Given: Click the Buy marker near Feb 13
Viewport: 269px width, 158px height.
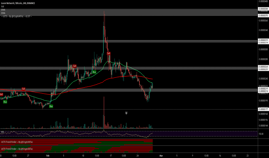Looking at the screenshot, I should tap(94, 72).
